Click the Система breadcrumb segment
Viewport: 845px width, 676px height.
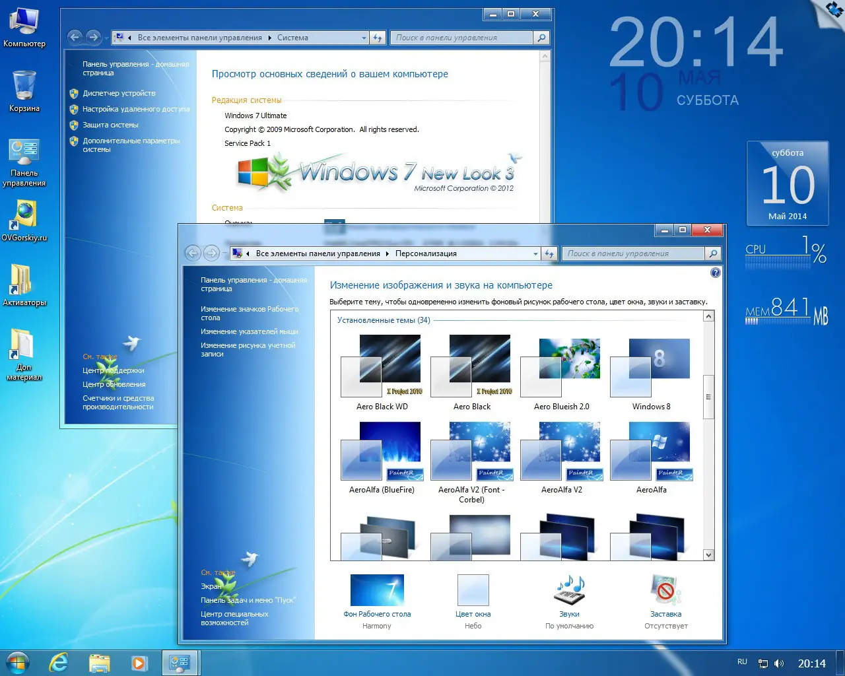pos(292,38)
